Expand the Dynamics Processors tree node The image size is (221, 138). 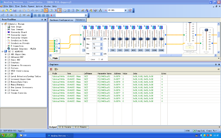coord(6,65)
